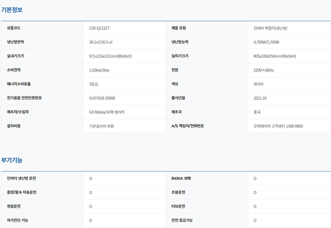The width and height of the screenshot is (331, 228).
Task: Click the 4,700W/5,700W capacity value
Action: point(266,42)
